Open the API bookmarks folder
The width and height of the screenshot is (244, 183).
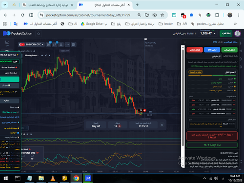tap(182, 24)
